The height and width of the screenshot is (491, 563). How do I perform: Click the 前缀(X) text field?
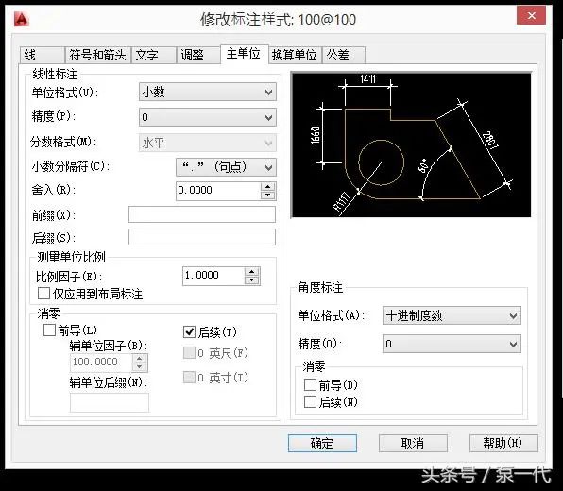(x=202, y=214)
